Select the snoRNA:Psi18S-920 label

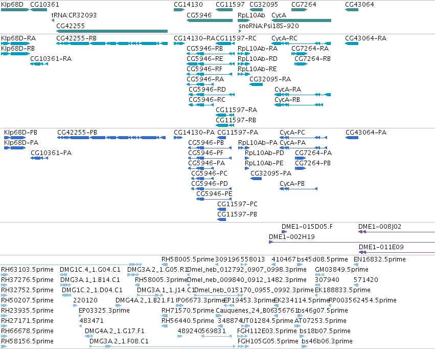click(x=268, y=26)
